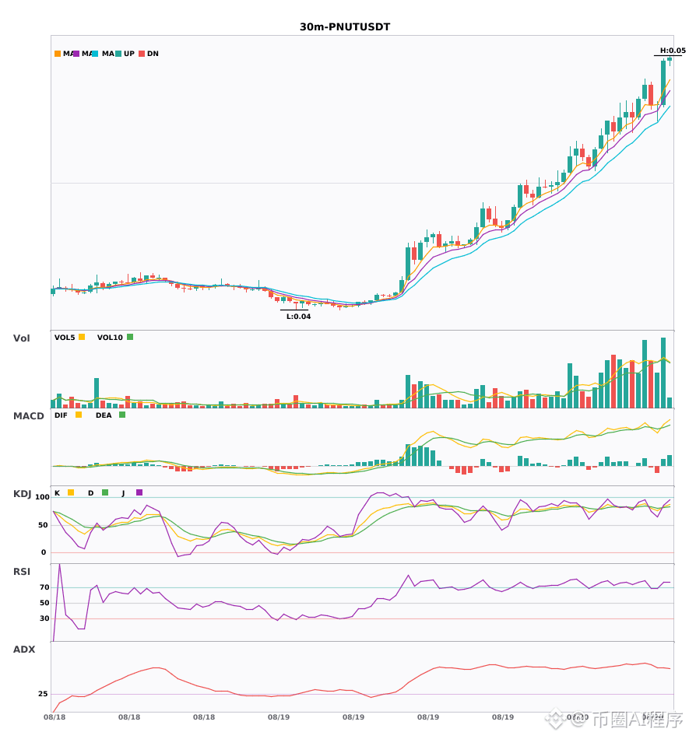Viewport: 689px width, 739px height.
Task: Click the chart title 30m-PNUTUSDT
Action: [x=345, y=27]
